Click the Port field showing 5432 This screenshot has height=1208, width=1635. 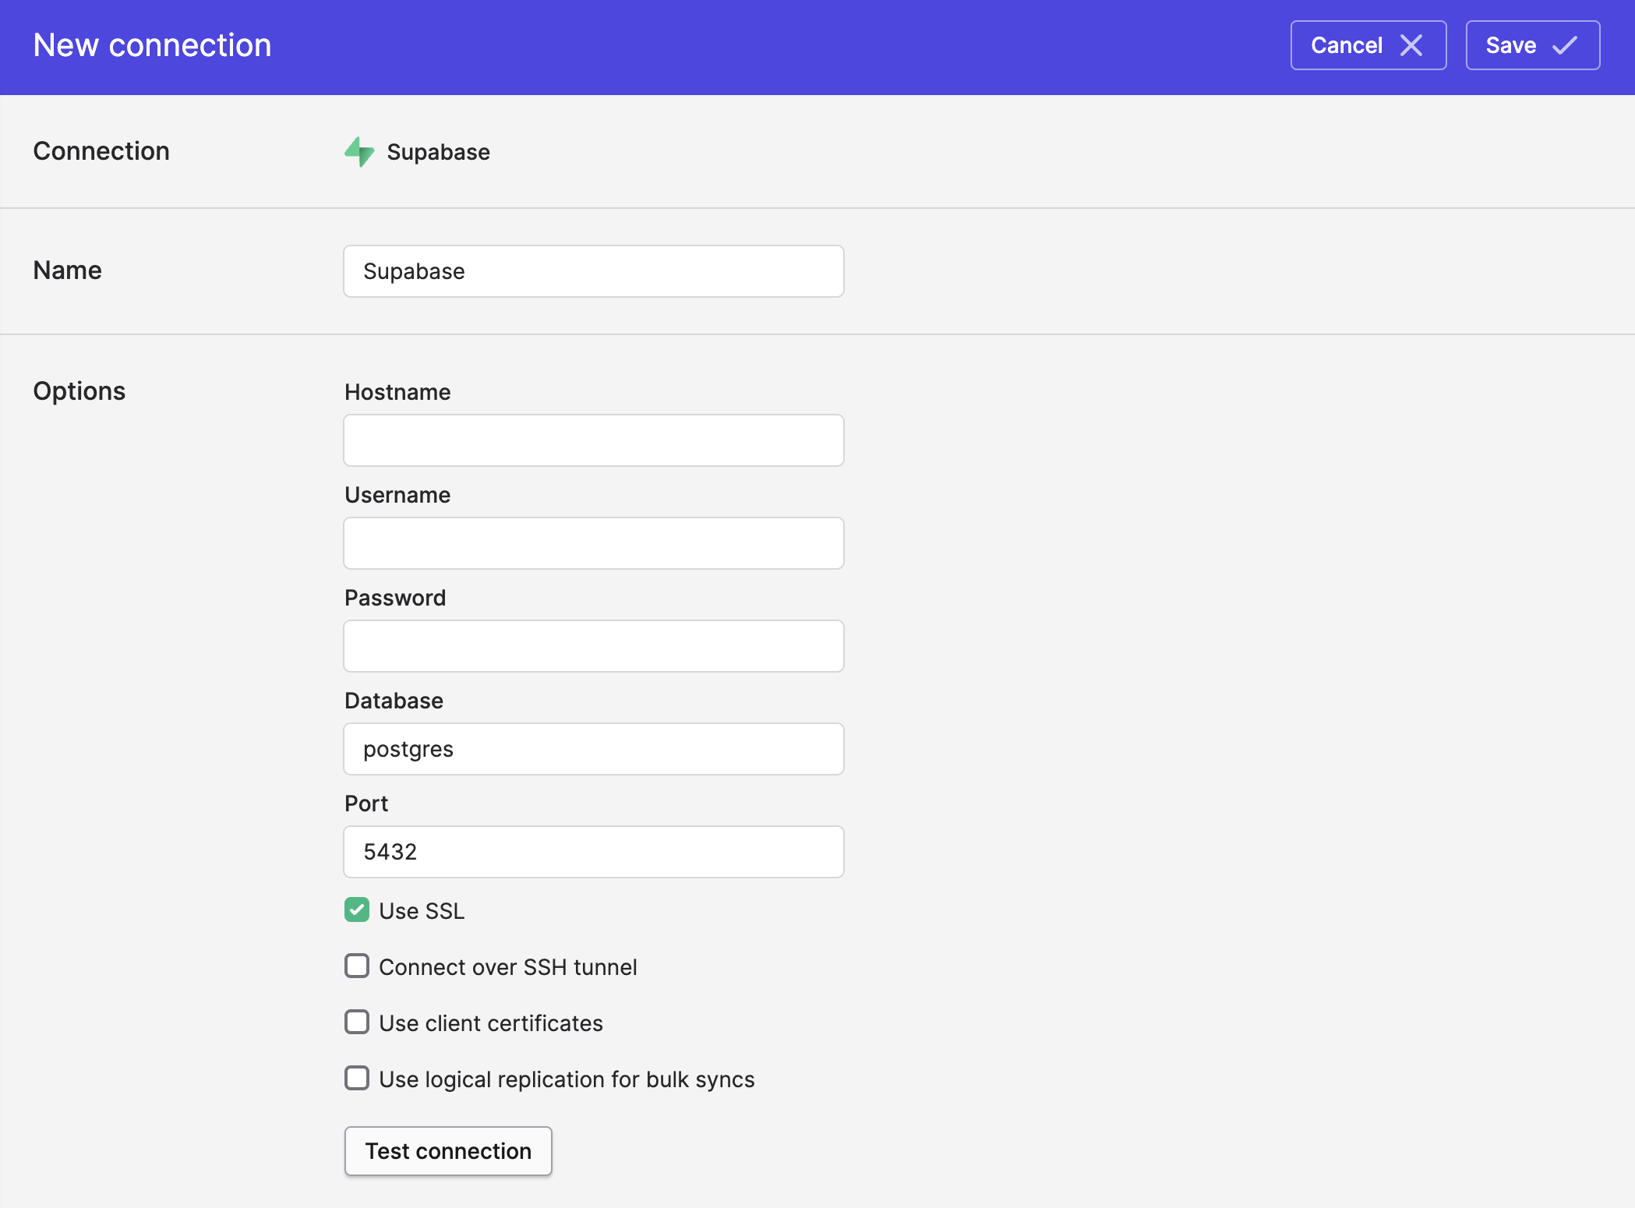coord(594,852)
